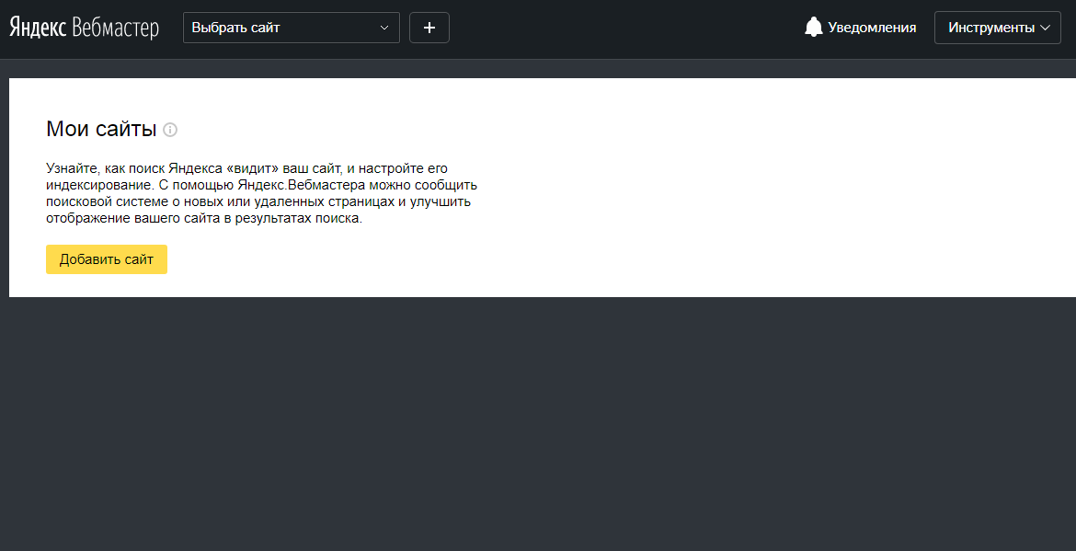
Task: Expand the Инструменты menu
Action: tap(997, 28)
